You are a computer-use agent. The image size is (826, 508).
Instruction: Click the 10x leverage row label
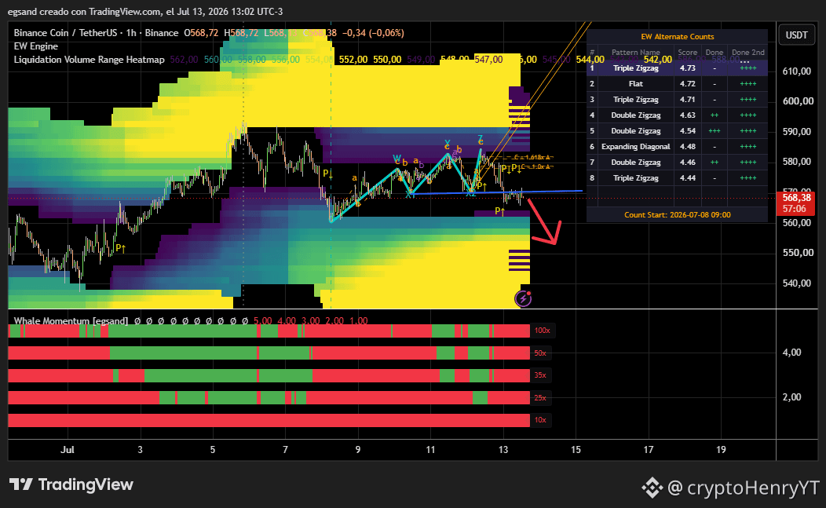coord(540,420)
